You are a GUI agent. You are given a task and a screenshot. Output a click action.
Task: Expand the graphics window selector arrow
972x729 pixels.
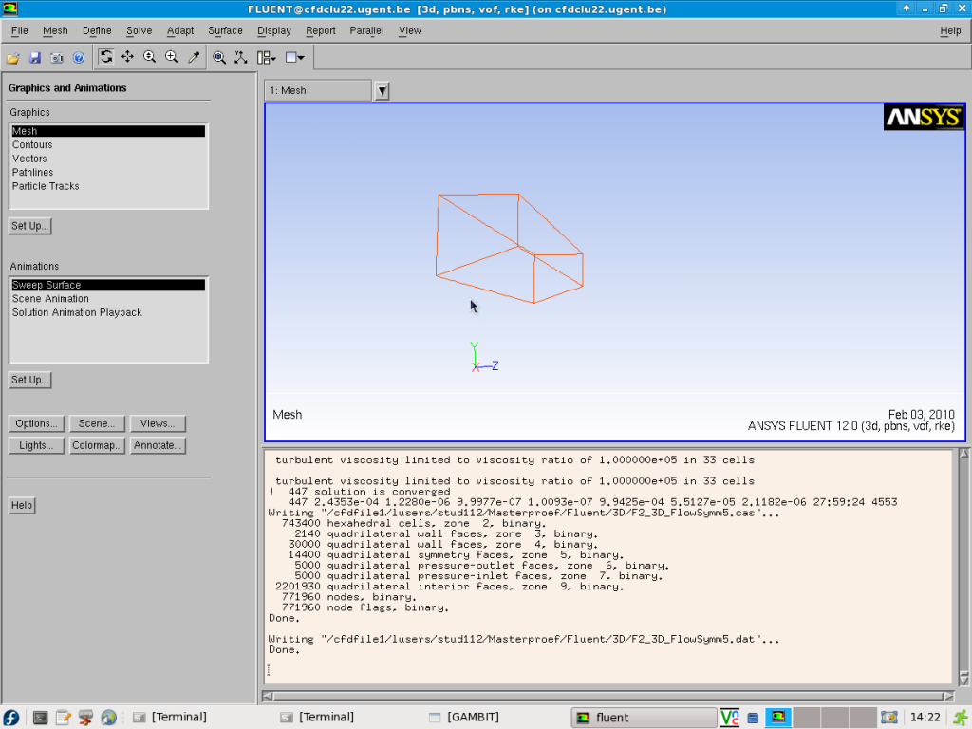point(383,91)
